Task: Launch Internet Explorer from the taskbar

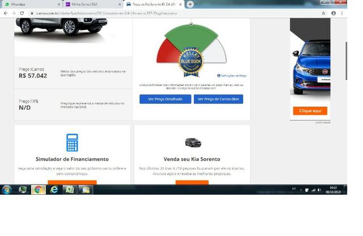Action: pyautogui.click(x=54, y=190)
